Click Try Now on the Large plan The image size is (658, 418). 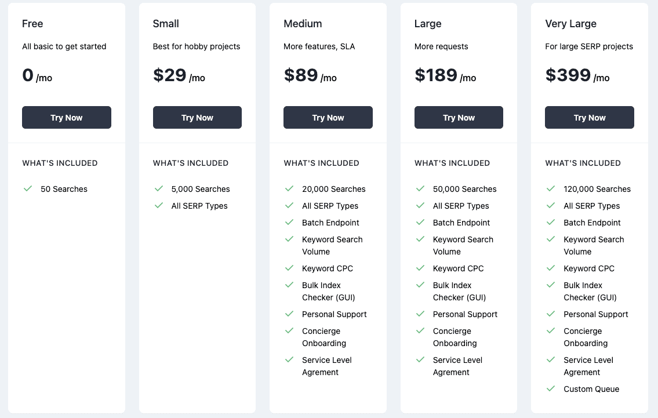pos(459,117)
